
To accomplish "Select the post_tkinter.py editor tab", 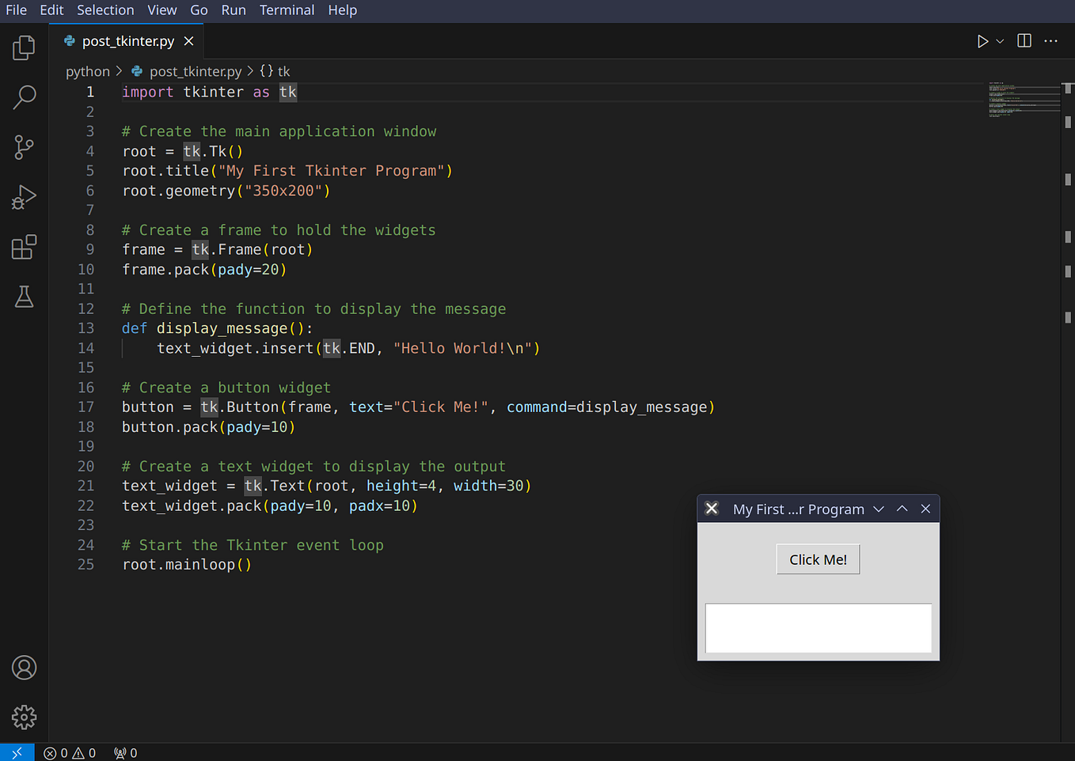I will tap(127, 40).
